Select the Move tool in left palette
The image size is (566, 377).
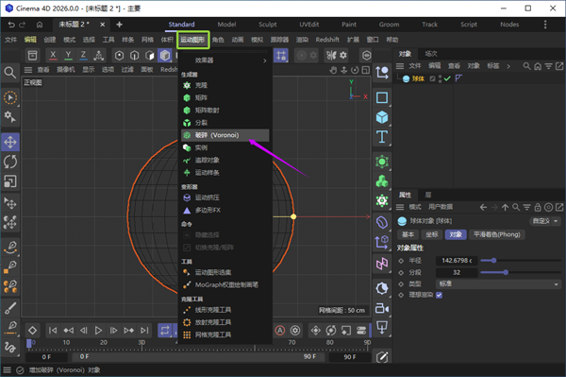coord(10,142)
